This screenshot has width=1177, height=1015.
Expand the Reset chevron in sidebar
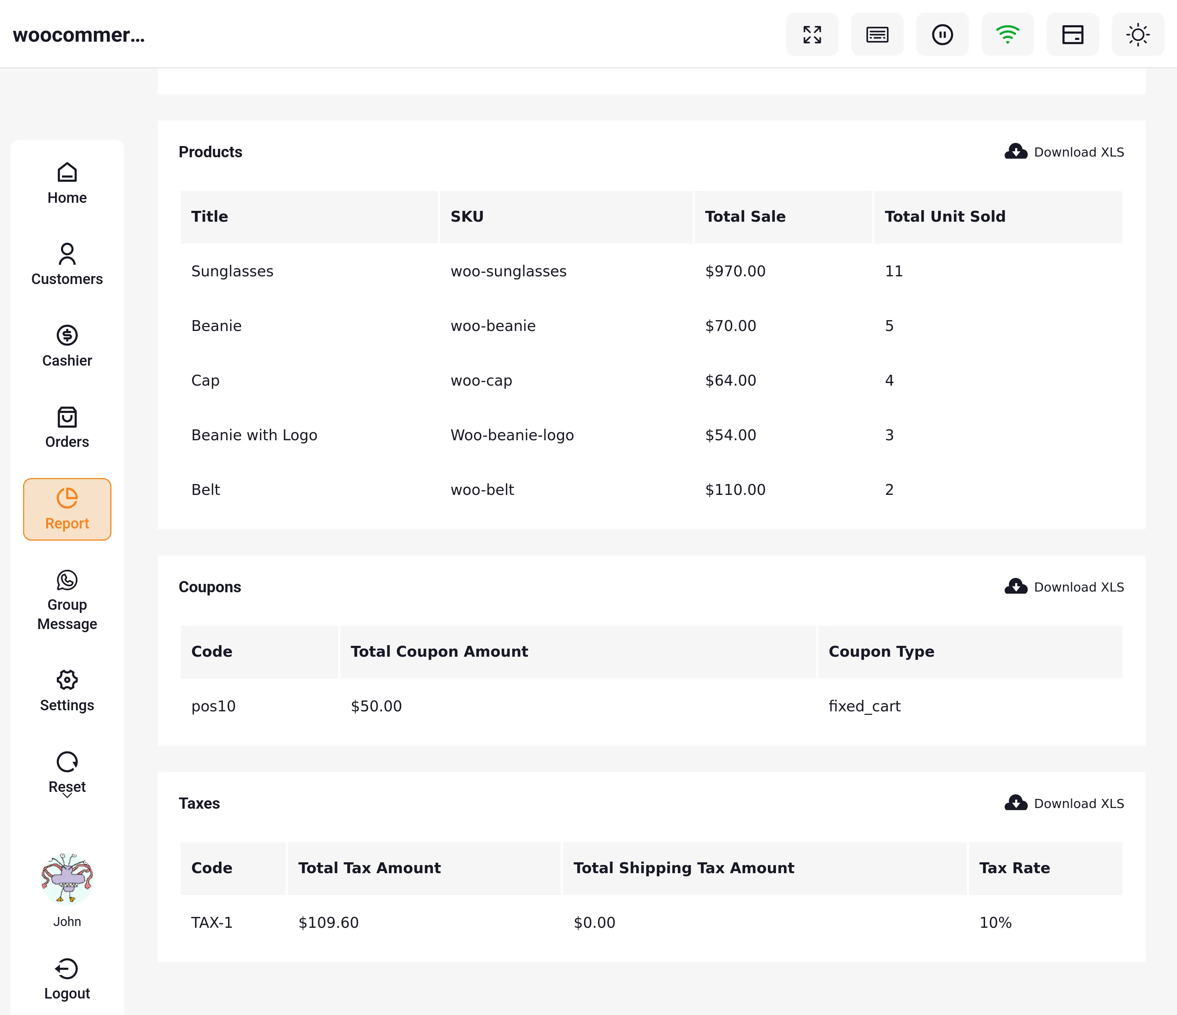(x=67, y=795)
